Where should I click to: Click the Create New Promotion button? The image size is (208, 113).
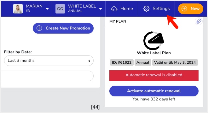click(63, 28)
